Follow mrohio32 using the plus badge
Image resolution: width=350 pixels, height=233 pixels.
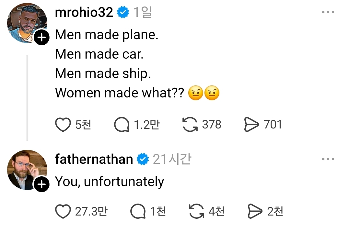[41, 39]
